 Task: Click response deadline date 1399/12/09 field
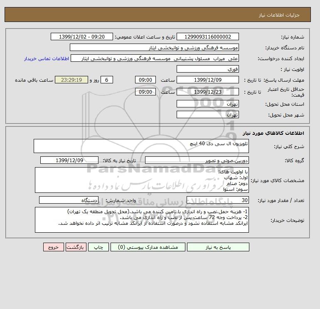click(x=207, y=80)
